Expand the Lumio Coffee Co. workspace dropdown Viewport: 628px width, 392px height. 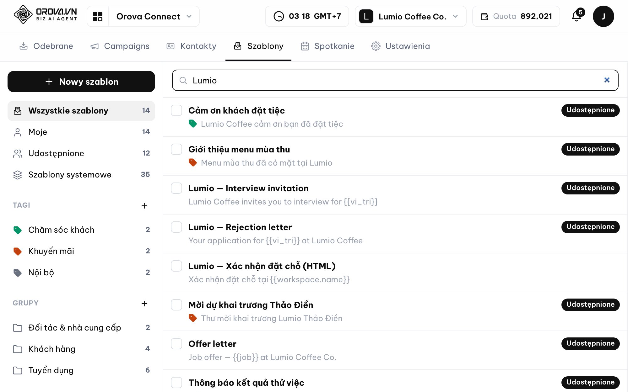click(x=411, y=16)
